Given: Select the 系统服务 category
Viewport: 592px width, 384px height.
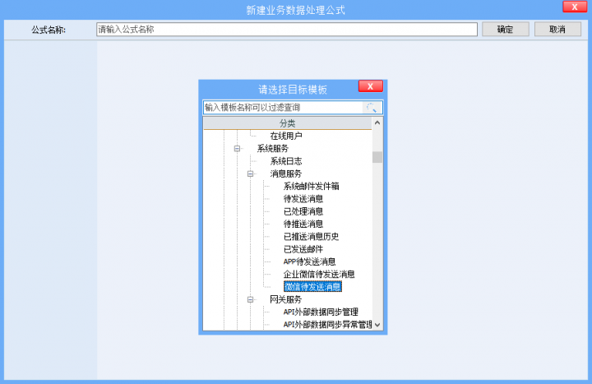Looking at the screenshot, I should tap(273, 148).
